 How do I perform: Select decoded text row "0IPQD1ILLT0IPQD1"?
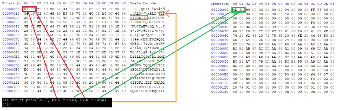[148, 17]
